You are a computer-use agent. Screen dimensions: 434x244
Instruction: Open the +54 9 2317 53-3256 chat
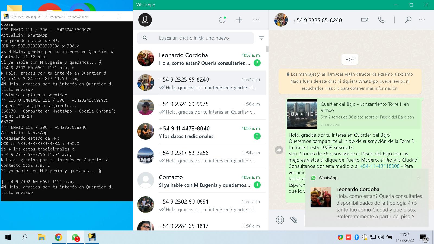[199, 156]
